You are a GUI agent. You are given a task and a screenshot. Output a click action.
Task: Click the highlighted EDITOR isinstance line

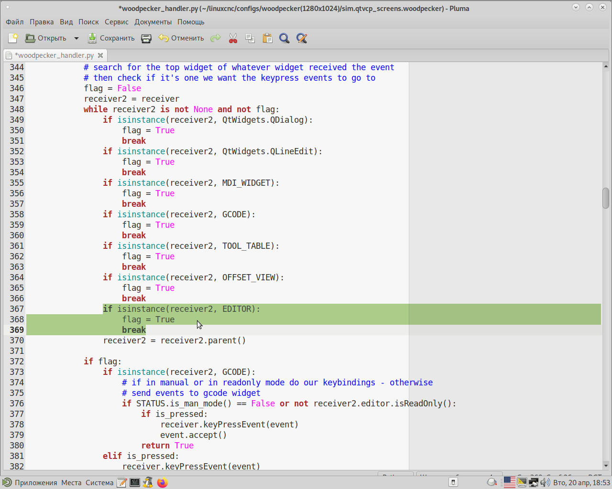(182, 309)
